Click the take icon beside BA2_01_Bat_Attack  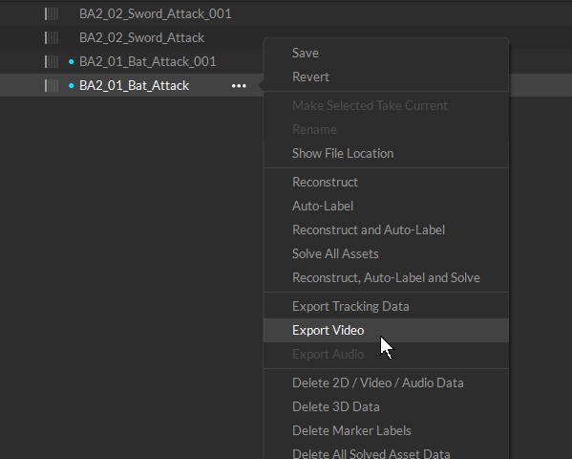(x=52, y=85)
